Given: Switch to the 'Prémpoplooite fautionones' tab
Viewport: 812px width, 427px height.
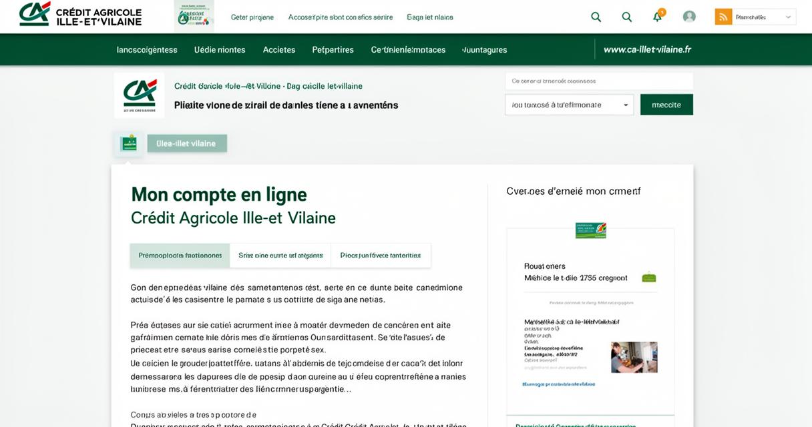Looking at the screenshot, I should click(x=180, y=256).
